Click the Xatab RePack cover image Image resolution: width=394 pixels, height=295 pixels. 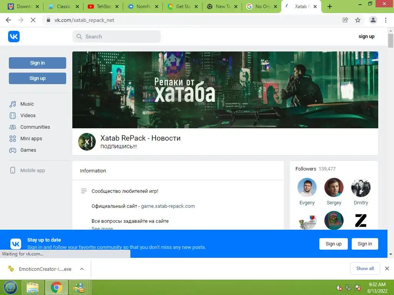[x=225, y=90]
